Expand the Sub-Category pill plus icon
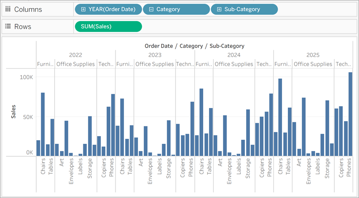359x198 pixels. (218, 9)
